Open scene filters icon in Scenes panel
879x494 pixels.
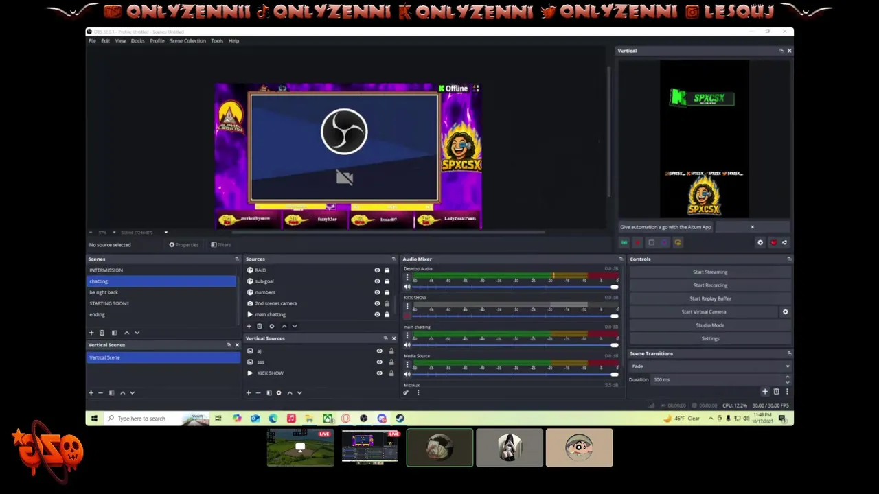coord(114,333)
